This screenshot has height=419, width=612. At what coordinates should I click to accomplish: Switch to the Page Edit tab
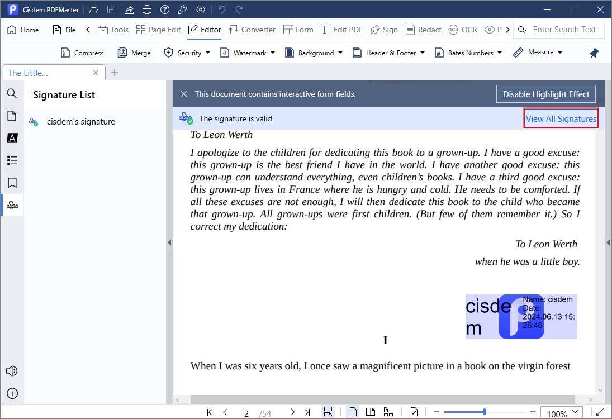[x=159, y=30]
